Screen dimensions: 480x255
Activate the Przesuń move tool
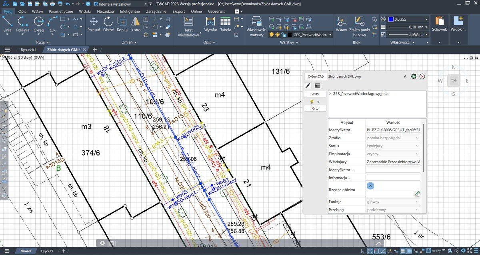[x=94, y=24]
